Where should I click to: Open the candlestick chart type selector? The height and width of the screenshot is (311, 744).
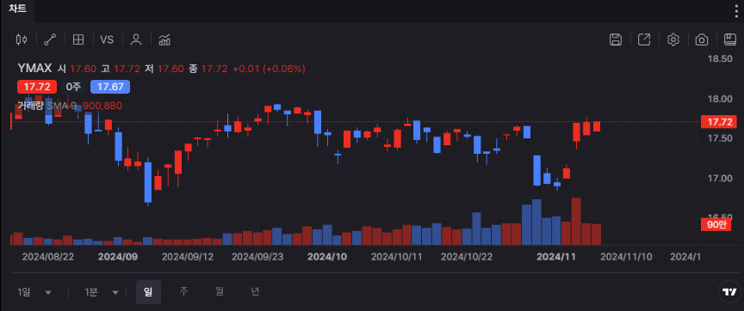pyautogui.click(x=22, y=40)
